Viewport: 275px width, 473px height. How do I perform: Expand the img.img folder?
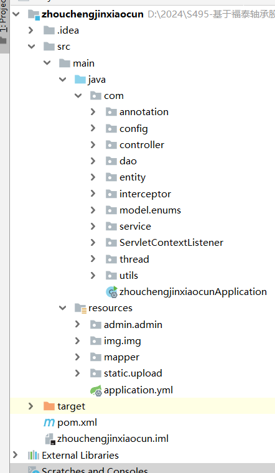point(78,341)
